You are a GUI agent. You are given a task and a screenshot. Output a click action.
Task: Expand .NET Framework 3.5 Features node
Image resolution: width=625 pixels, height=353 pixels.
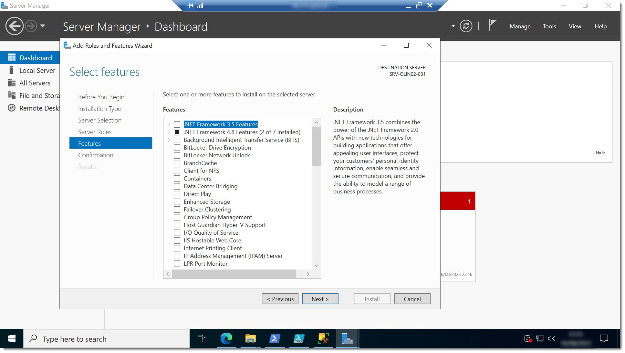click(169, 124)
